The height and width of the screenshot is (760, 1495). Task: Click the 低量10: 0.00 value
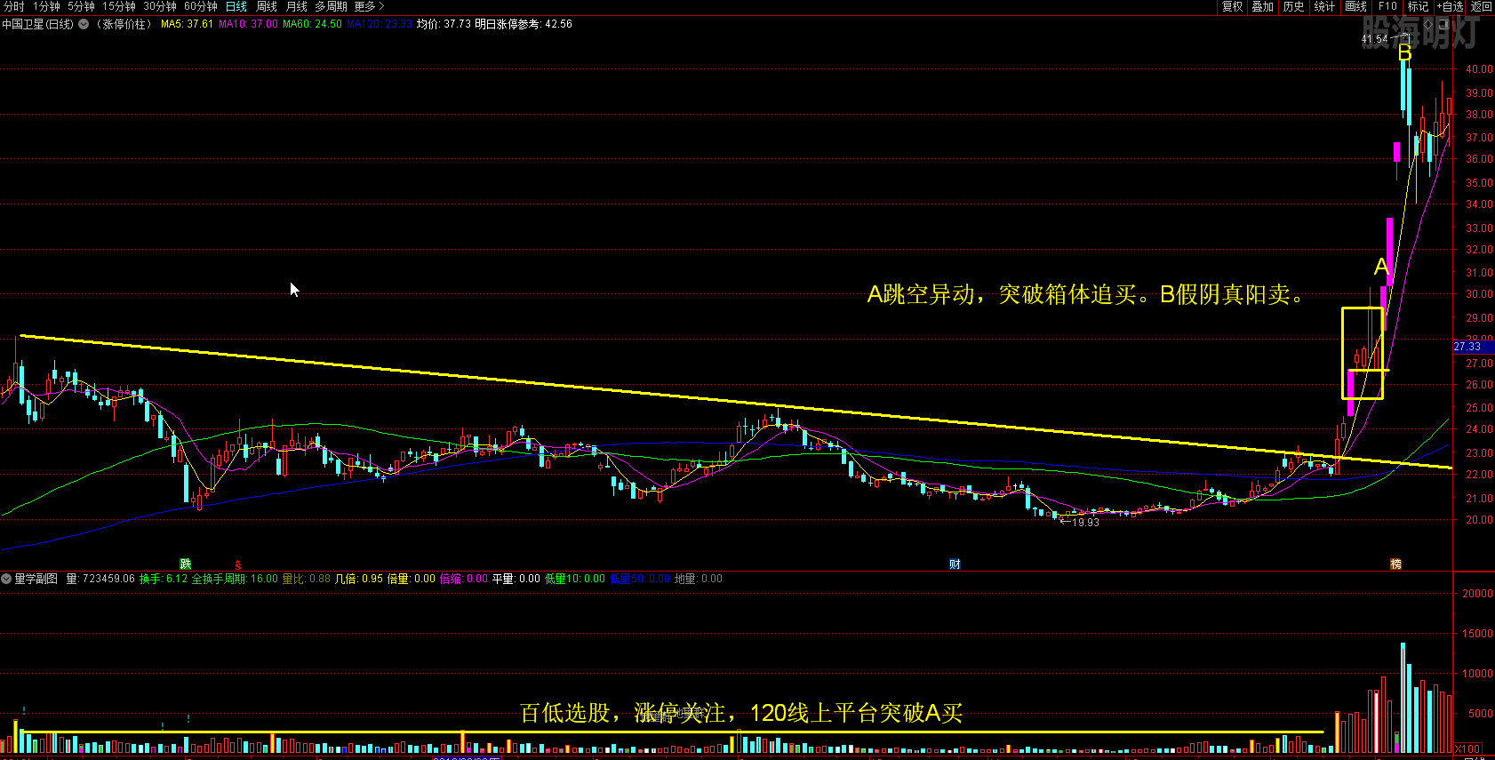tap(575, 579)
